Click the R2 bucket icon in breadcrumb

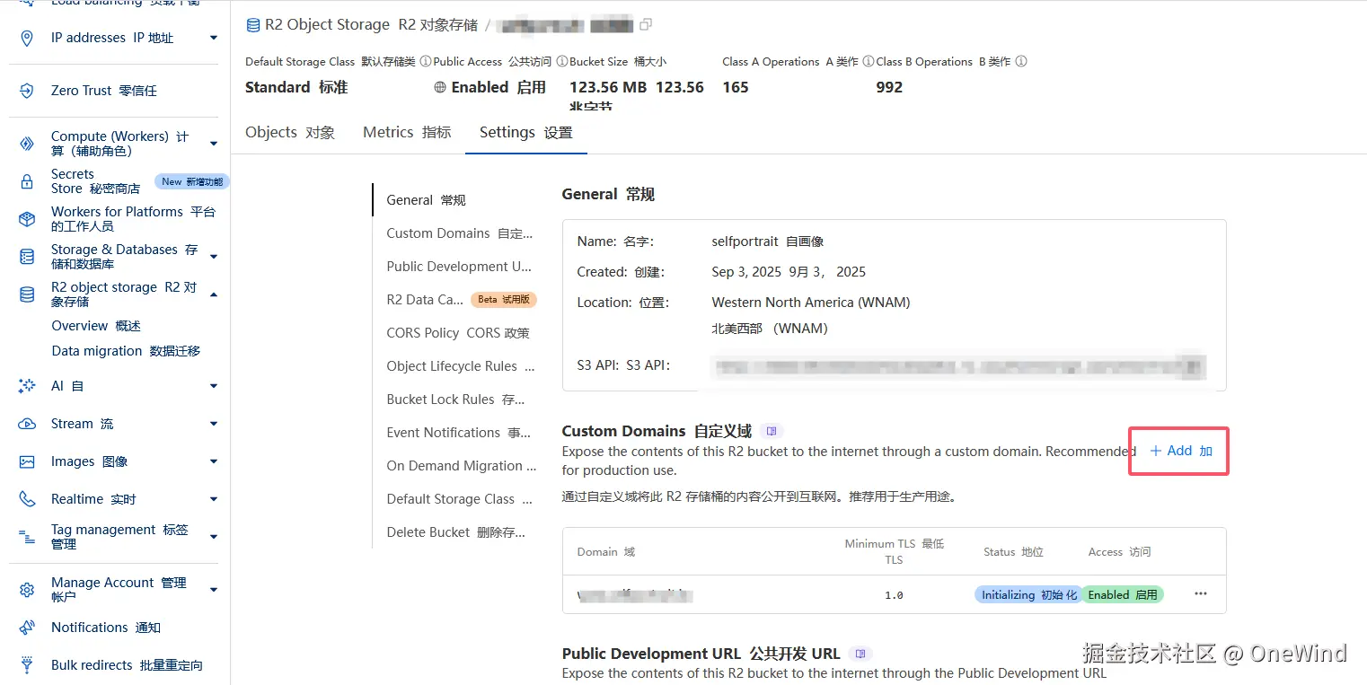click(253, 25)
